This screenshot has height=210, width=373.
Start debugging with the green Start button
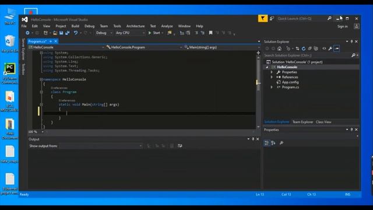[154, 33]
